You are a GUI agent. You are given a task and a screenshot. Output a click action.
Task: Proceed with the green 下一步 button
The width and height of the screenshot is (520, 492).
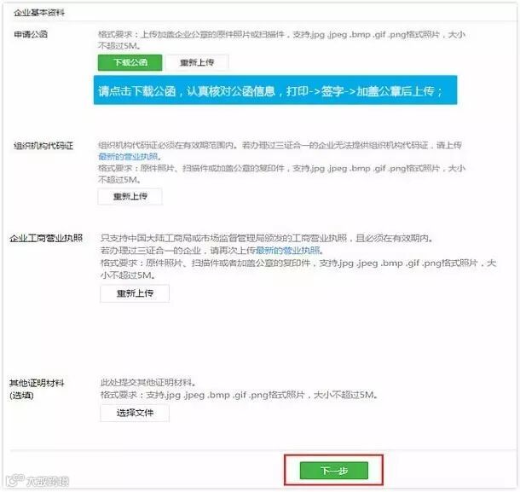334,471
